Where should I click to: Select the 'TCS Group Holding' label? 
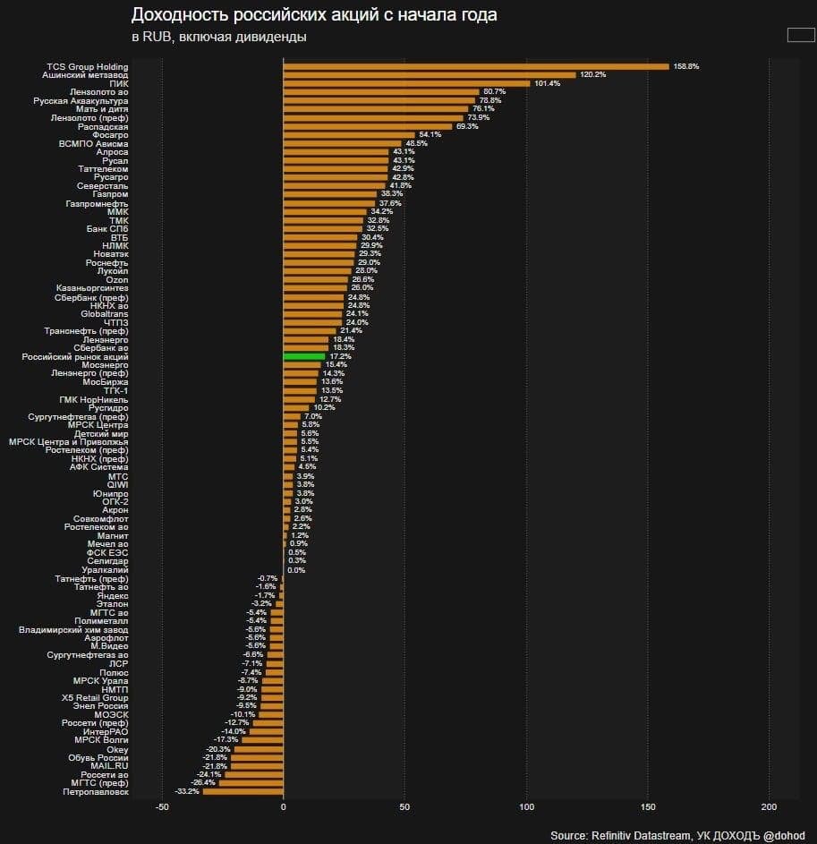point(87,67)
